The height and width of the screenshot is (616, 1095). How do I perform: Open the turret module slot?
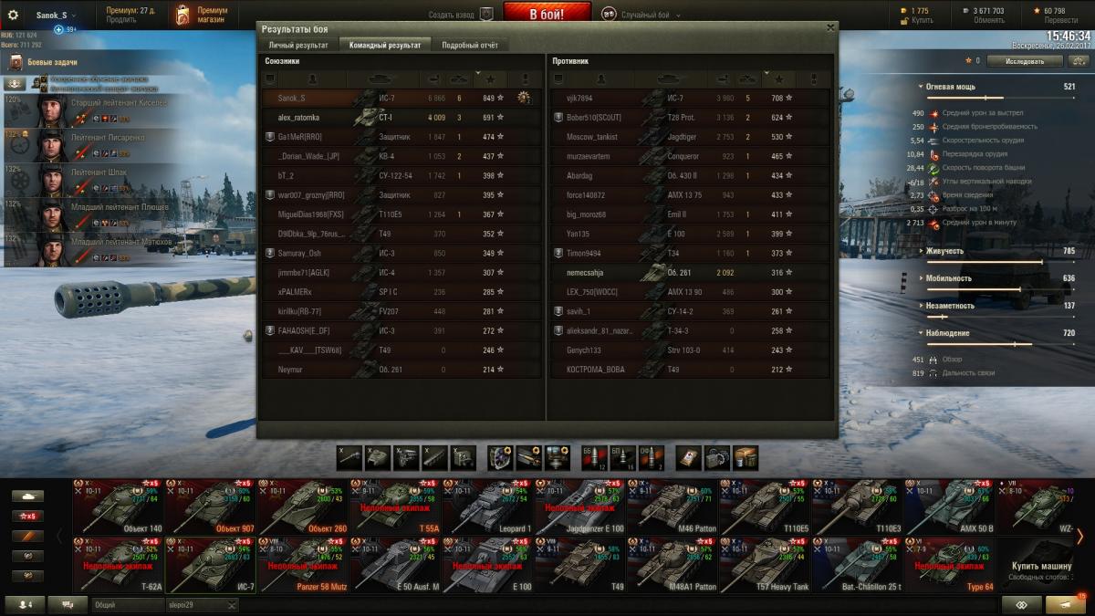(x=378, y=457)
